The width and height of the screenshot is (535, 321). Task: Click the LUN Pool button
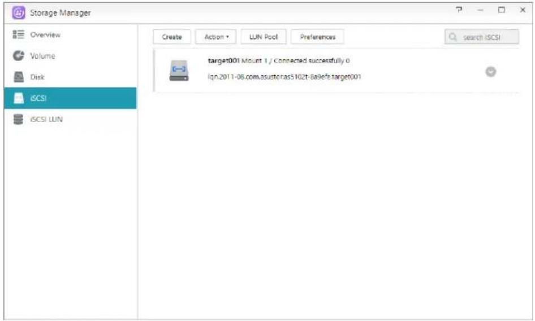[x=264, y=37]
